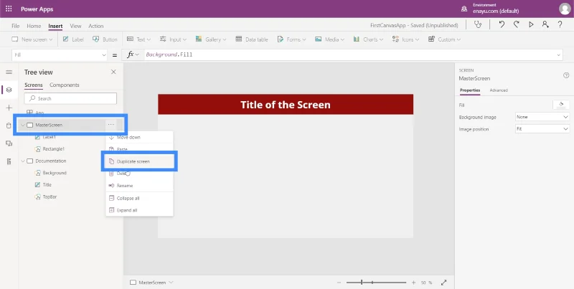Open the Share user icon
This screenshot has width=574, height=289.
[545, 25]
